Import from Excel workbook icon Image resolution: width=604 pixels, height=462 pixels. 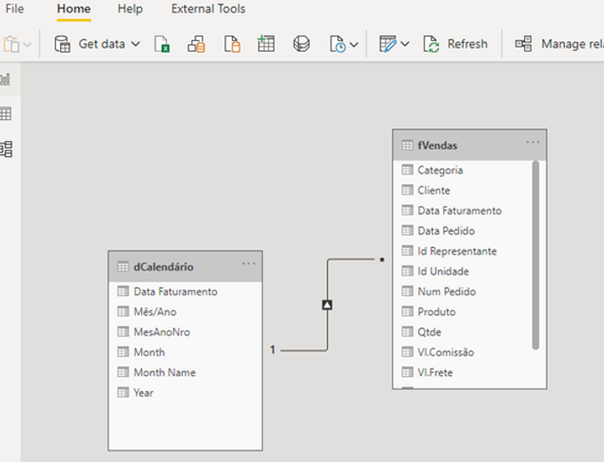pyautogui.click(x=162, y=44)
